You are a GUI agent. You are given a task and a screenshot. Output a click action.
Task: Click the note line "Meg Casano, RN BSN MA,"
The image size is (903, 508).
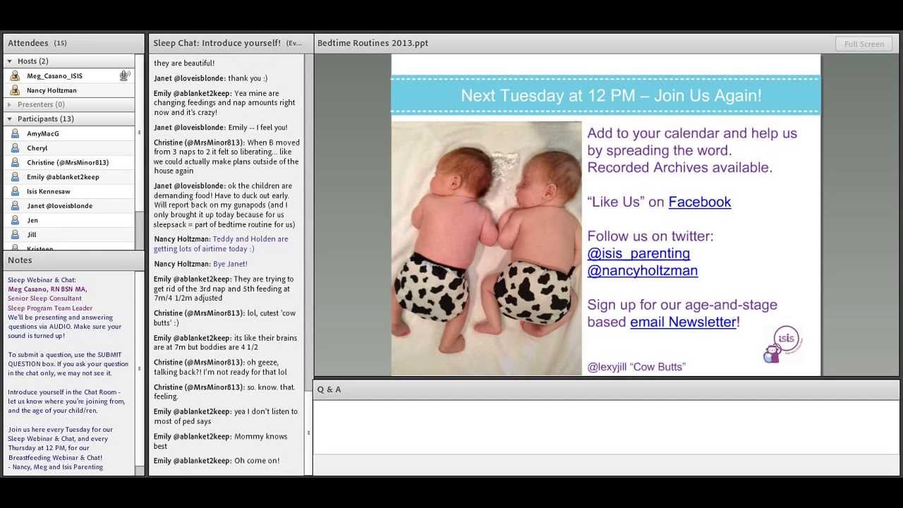coord(47,289)
